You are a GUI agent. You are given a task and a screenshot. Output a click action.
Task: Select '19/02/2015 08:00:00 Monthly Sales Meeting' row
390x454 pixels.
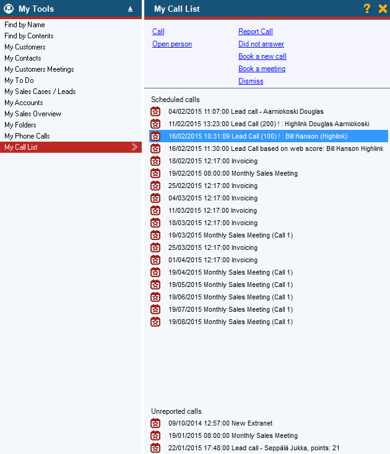point(233,173)
